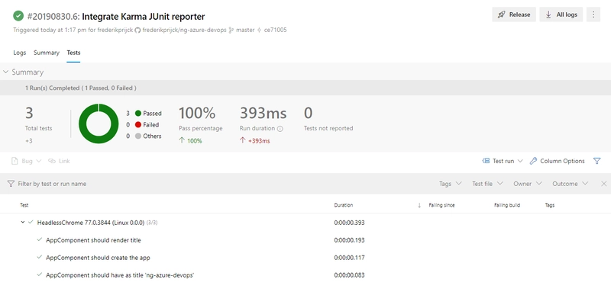The width and height of the screenshot is (611, 289).
Task: Open 'AppComponent should render title' test
Action: coord(93,240)
